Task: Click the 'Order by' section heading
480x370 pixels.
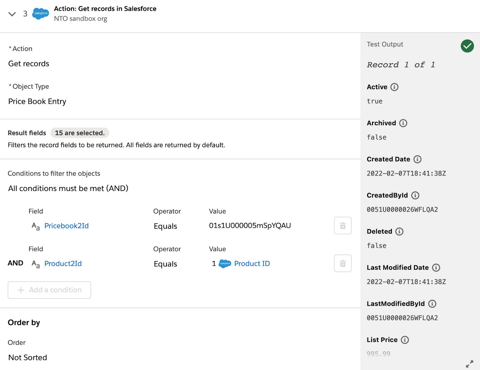Action: (24, 322)
